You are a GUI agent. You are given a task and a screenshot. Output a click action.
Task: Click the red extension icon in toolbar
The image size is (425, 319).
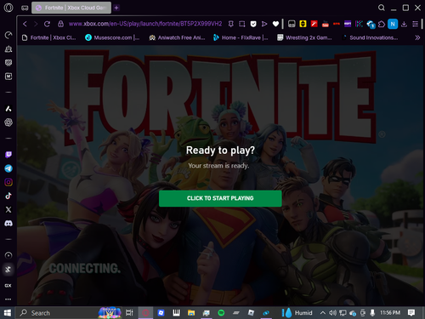314,24
